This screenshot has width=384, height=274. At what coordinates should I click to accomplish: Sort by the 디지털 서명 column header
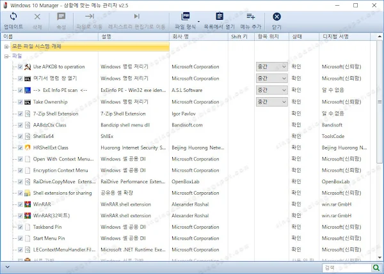[x=344, y=36]
